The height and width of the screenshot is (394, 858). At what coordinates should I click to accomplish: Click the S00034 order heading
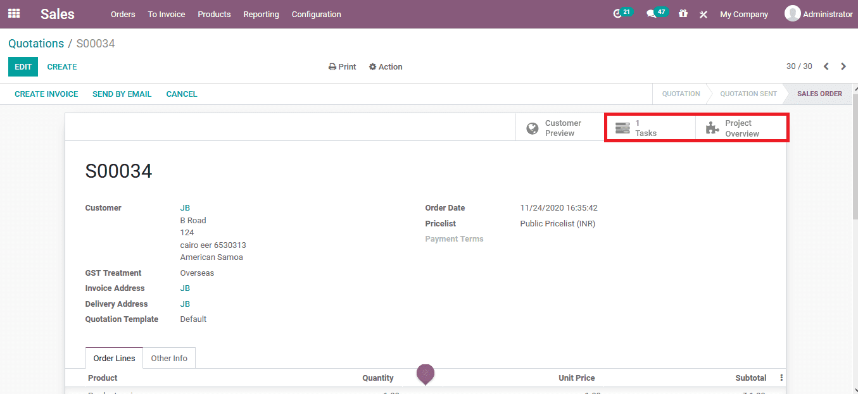(118, 171)
